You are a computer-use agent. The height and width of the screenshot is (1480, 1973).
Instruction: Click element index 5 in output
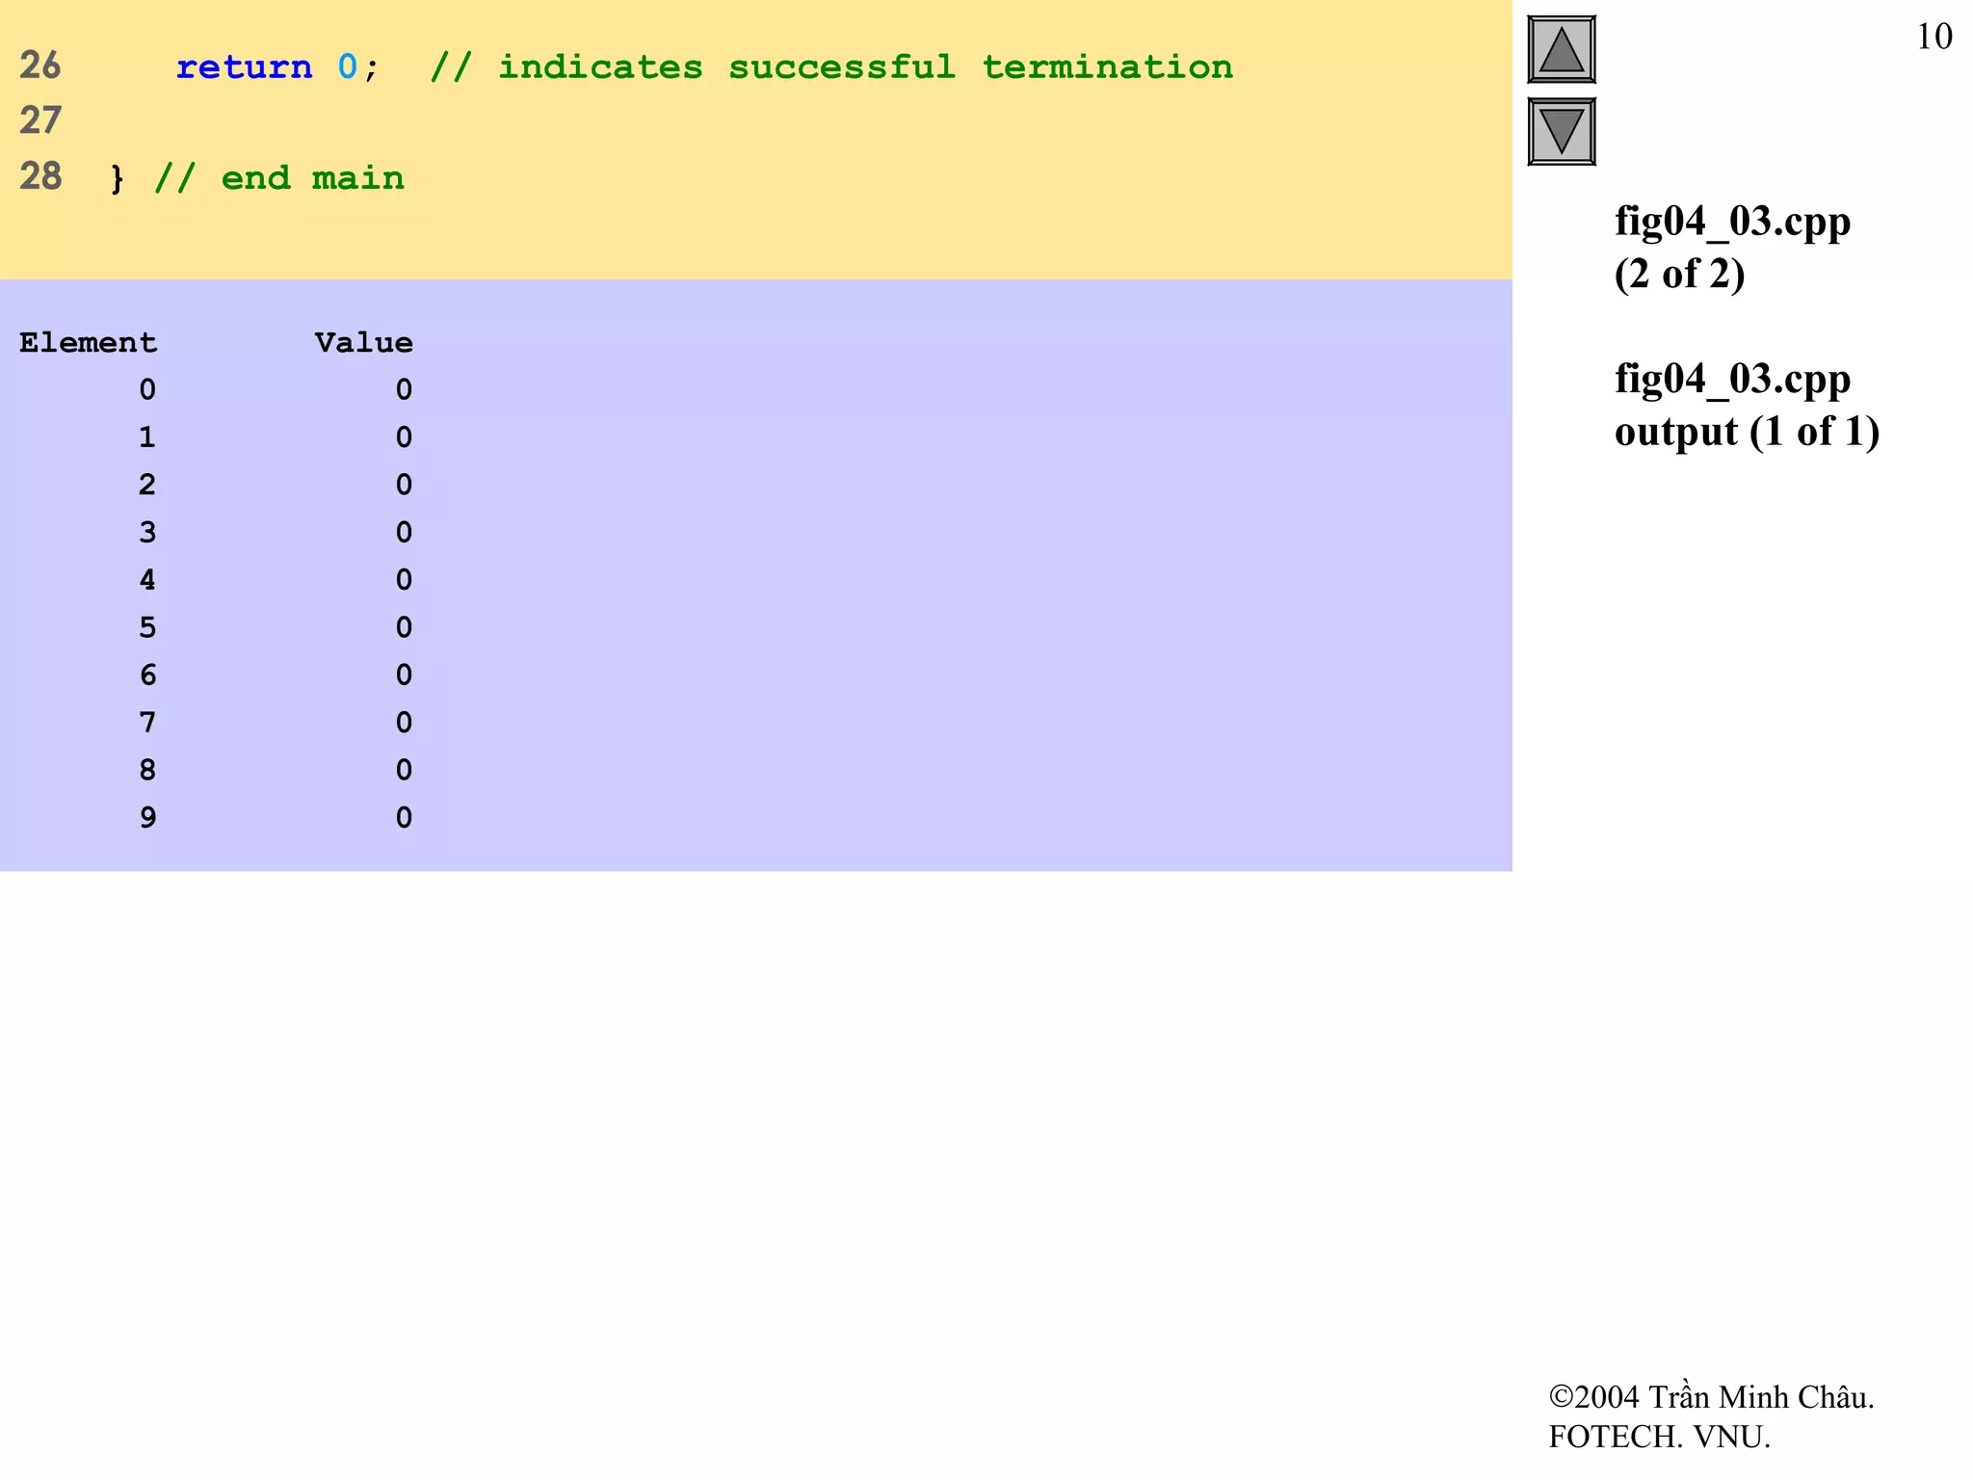click(147, 628)
